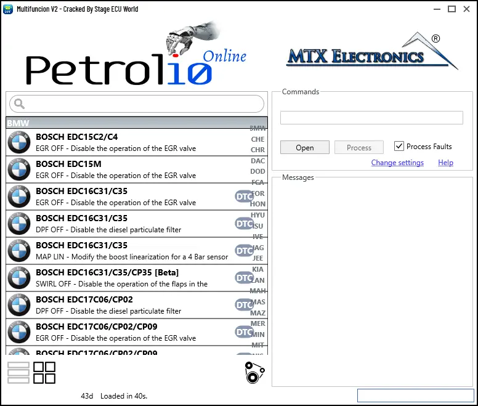The image size is (478, 406).
Task: Jump to KIA in brand index
Action: coord(258,269)
